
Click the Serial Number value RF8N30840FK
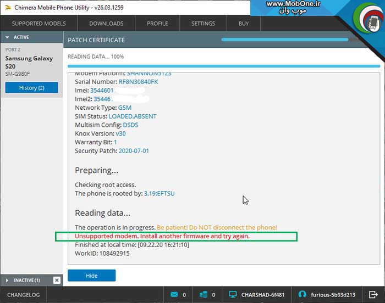click(139, 82)
